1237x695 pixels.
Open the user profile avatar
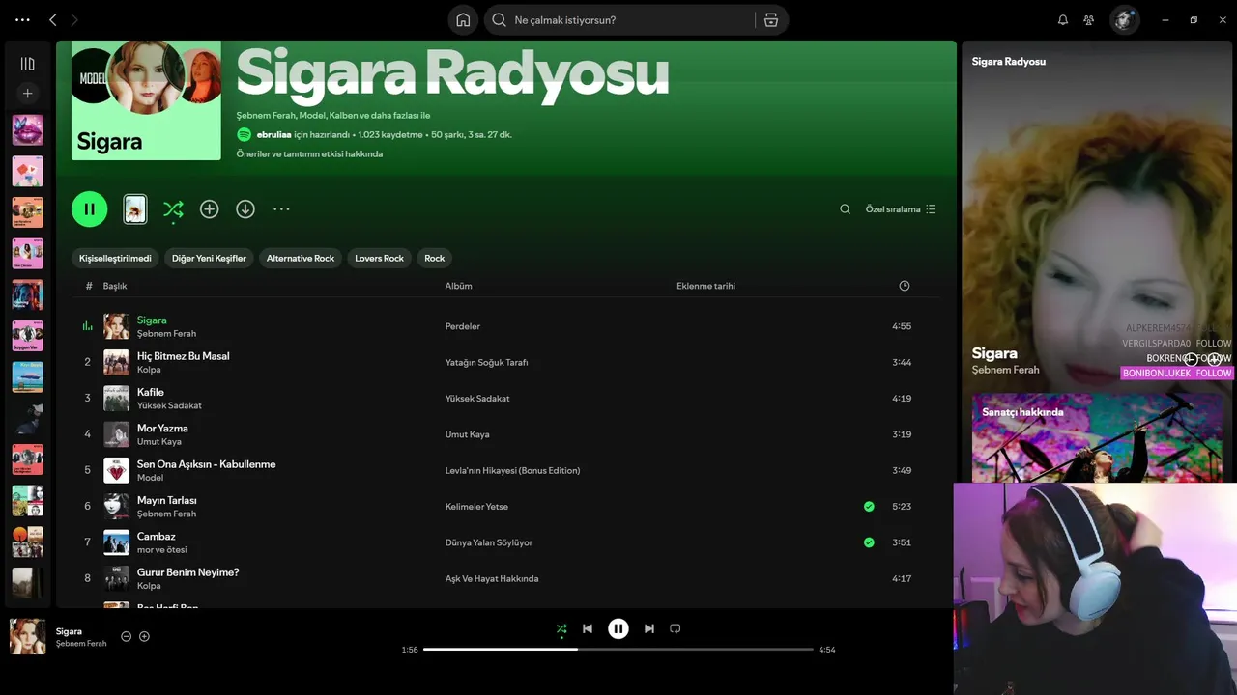click(1124, 20)
